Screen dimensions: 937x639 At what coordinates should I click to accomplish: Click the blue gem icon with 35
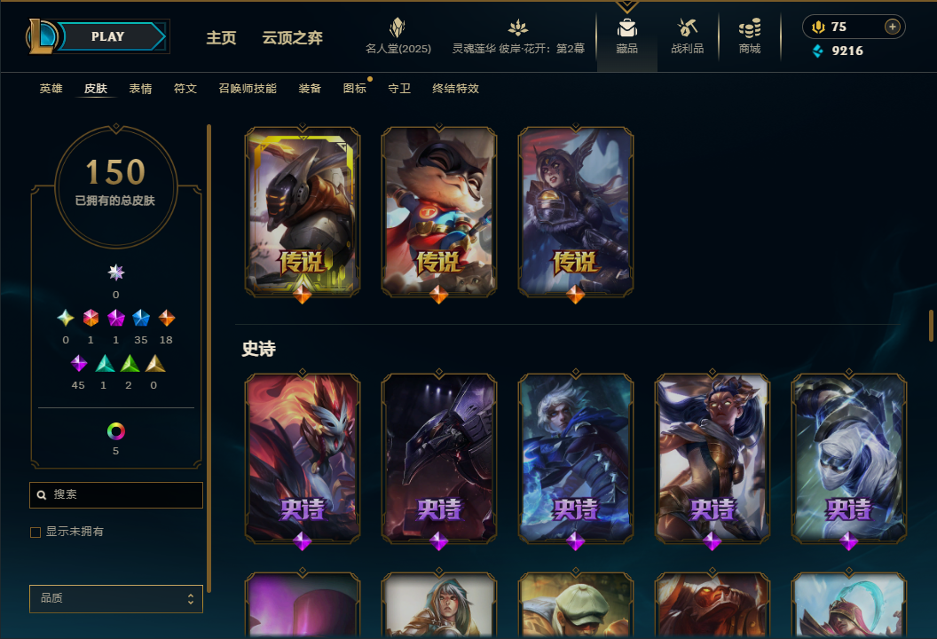click(141, 318)
